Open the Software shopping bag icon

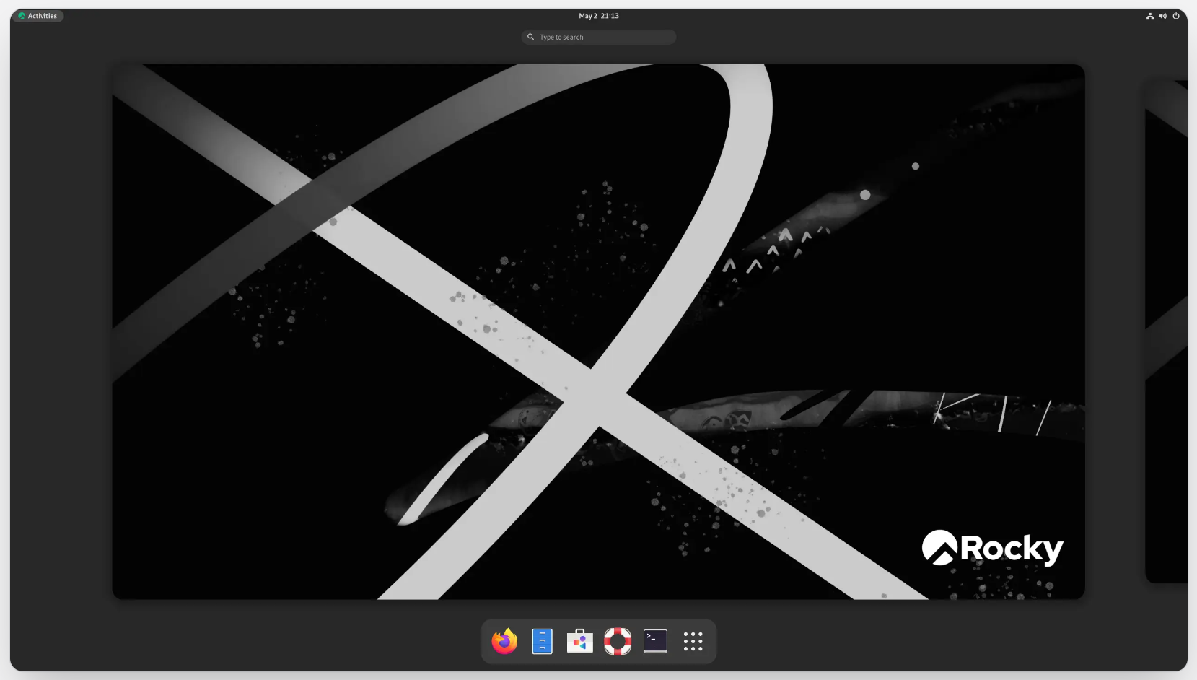tap(579, 641)
